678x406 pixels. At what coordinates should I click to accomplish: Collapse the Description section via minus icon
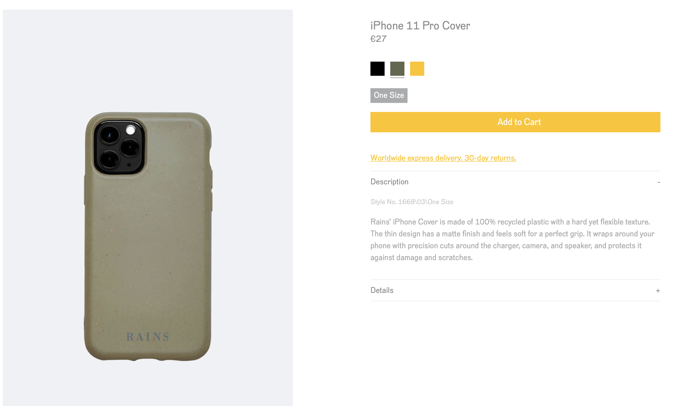click(659, 182)
